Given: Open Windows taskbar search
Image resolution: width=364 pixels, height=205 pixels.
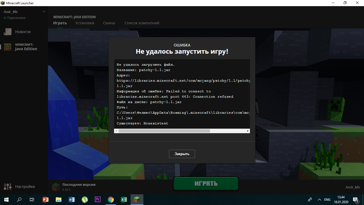Looking at the screenshot, I should pyautogui.click(x=19, y=200).
